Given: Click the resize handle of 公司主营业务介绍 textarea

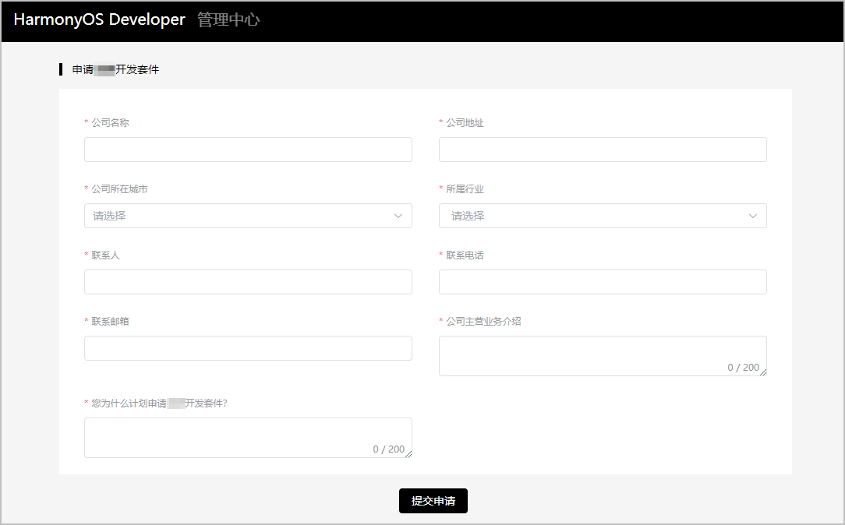Looking at the screenshot, I should click(x=763, y=372).
